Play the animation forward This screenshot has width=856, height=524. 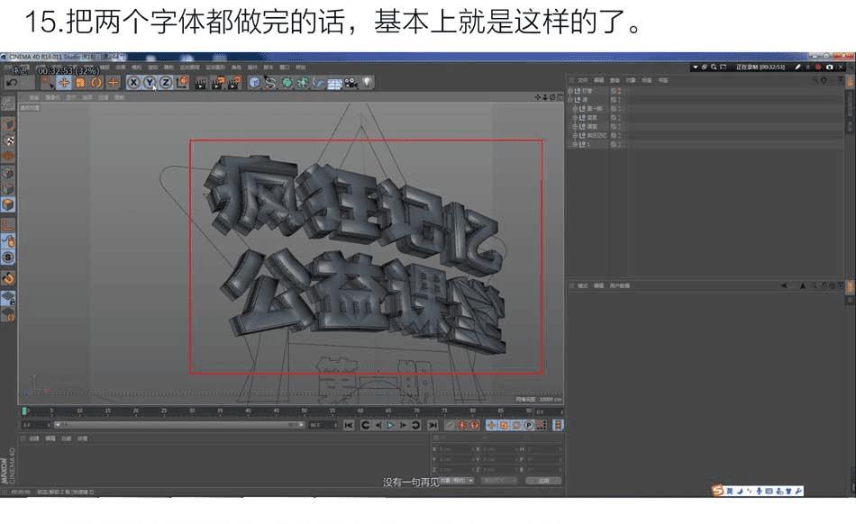(390, 425)
